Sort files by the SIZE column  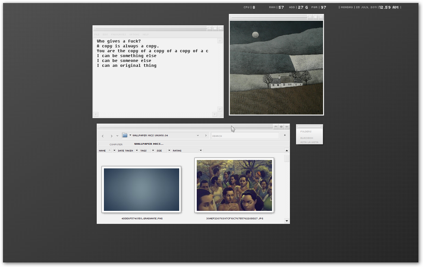(x=161, y=151)
